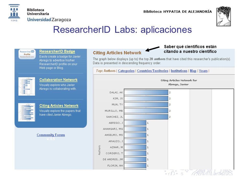Click the "ARAUZO, J" author label
The image size is (245, 183).
(116, 141)
